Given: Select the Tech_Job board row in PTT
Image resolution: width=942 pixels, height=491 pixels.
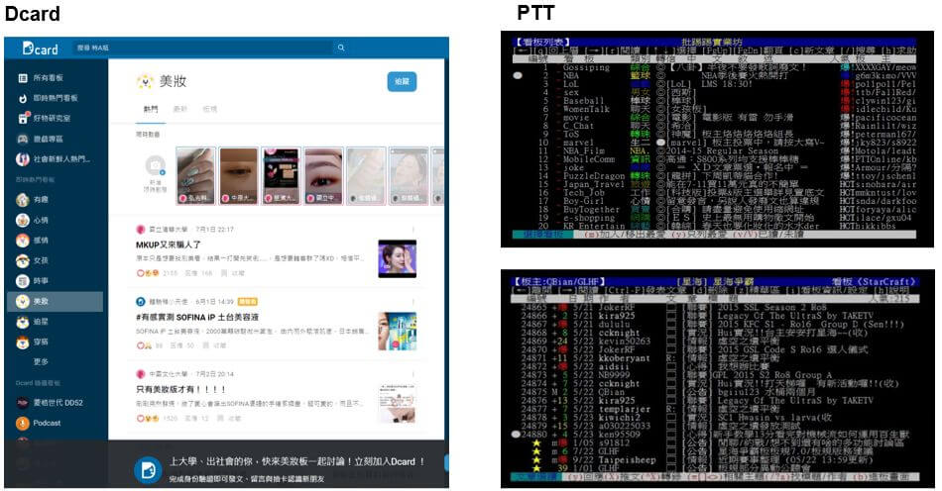Looking at the screenshot, I should 715,193.
